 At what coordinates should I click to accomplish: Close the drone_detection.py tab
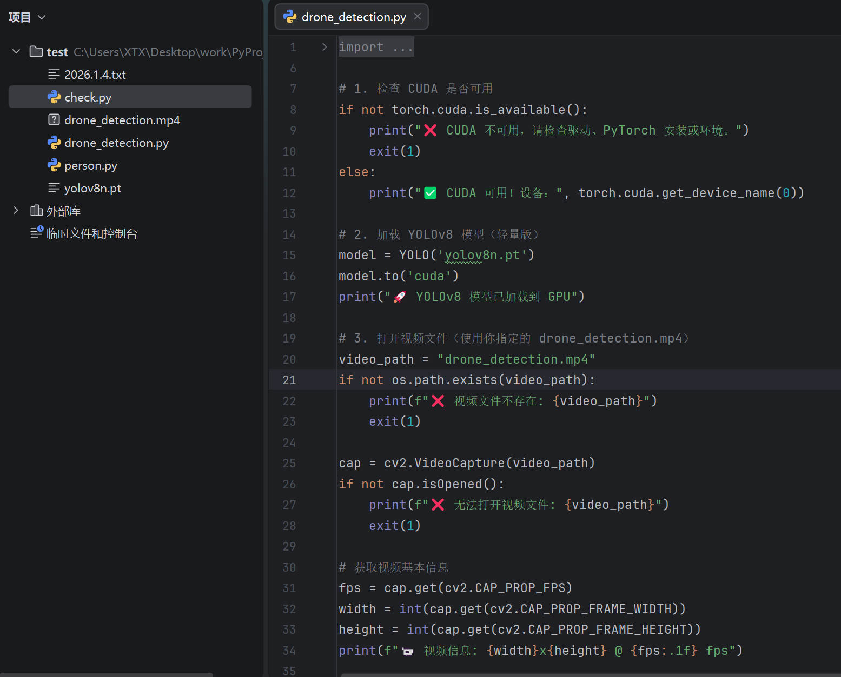418,17
